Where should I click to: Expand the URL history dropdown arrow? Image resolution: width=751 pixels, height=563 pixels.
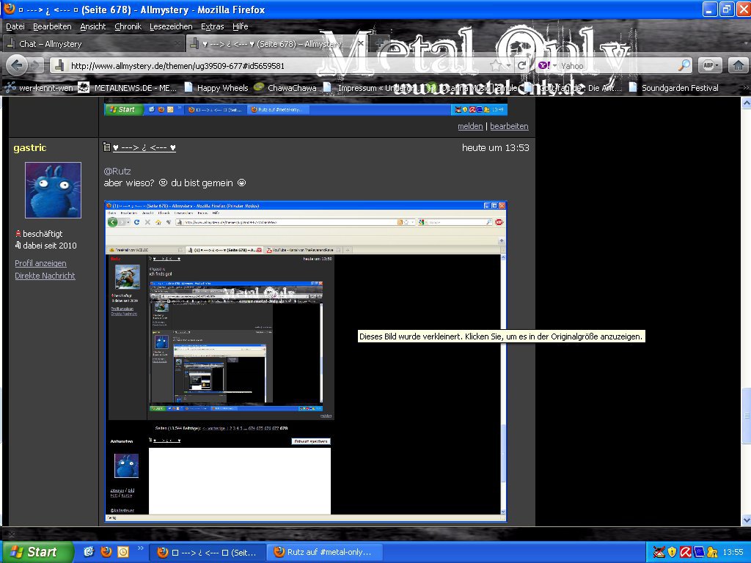click(508, 65)
